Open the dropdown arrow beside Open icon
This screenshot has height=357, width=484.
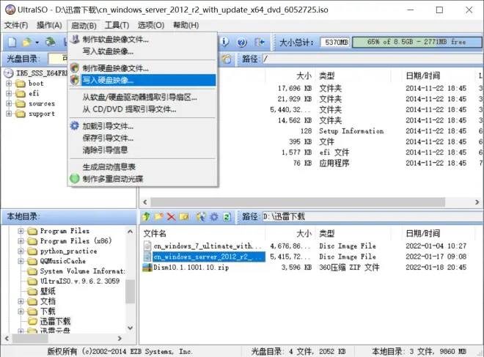click(37, 43)
